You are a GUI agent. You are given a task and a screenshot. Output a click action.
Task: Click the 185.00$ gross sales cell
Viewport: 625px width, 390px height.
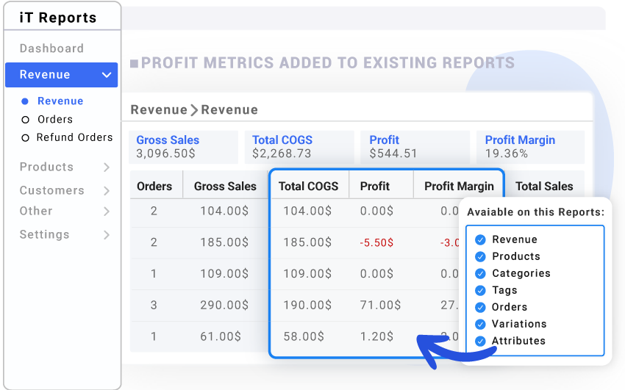pos(224,242)
